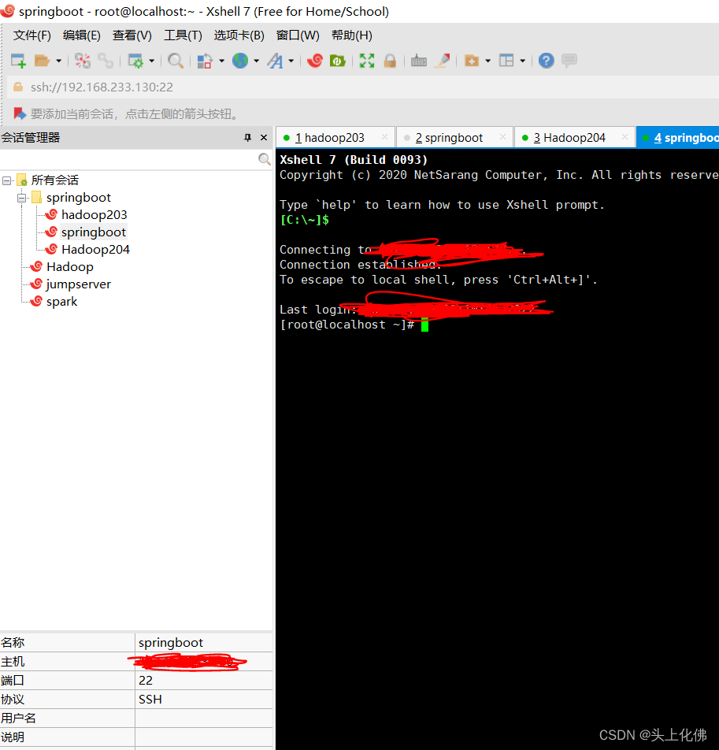Image resolution: width=719 pixels, height=750 pixels.
Task: Click the Find magnifier toolbar icon
Action: (176, 61)
